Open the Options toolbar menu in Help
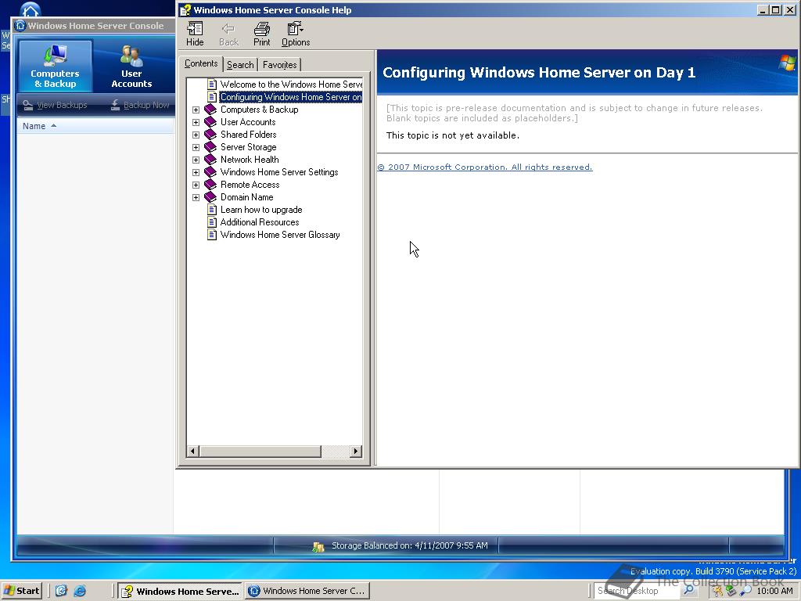The height and width of the screenshot is (601, 801). [295, 34]
